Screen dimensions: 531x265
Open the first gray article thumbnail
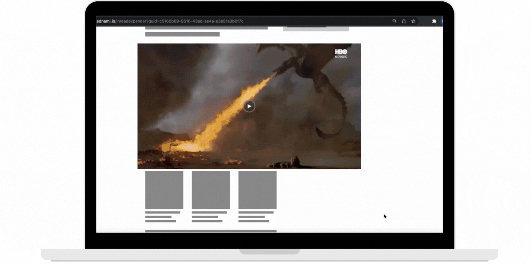point(164,190)
